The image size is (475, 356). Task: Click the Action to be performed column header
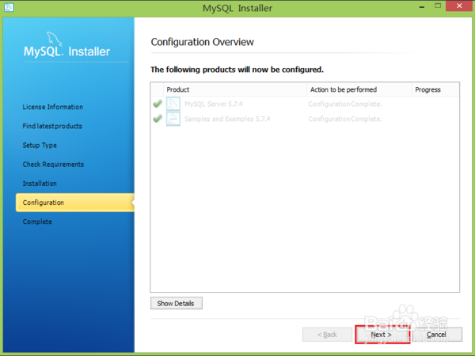tap(359, 89)
